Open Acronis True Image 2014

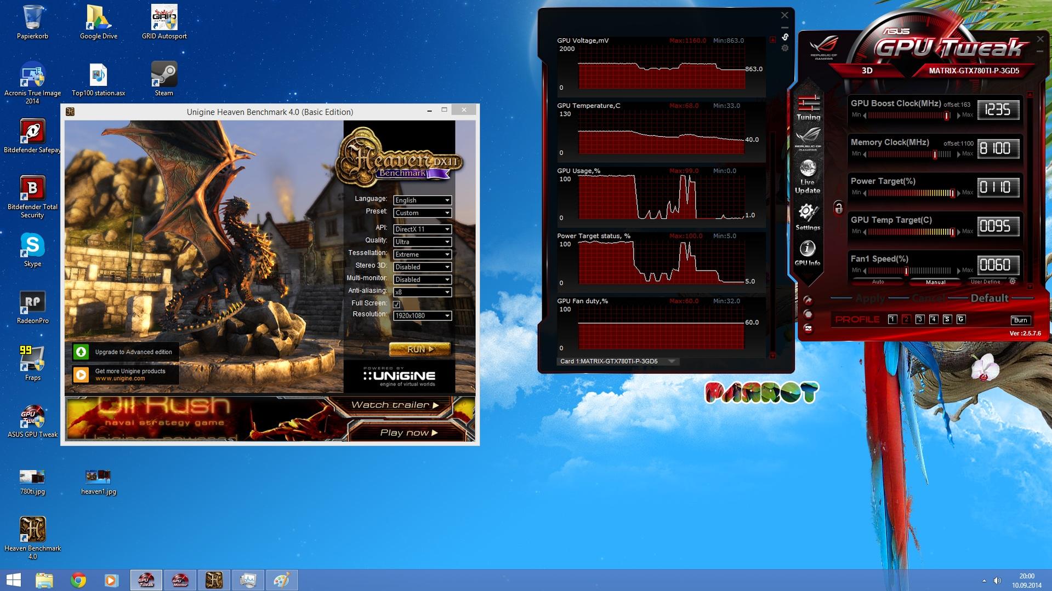click(x=32, y=83)
